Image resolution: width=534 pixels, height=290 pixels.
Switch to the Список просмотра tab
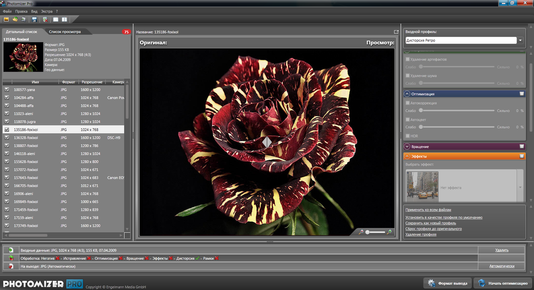click(x=65, y=32)
